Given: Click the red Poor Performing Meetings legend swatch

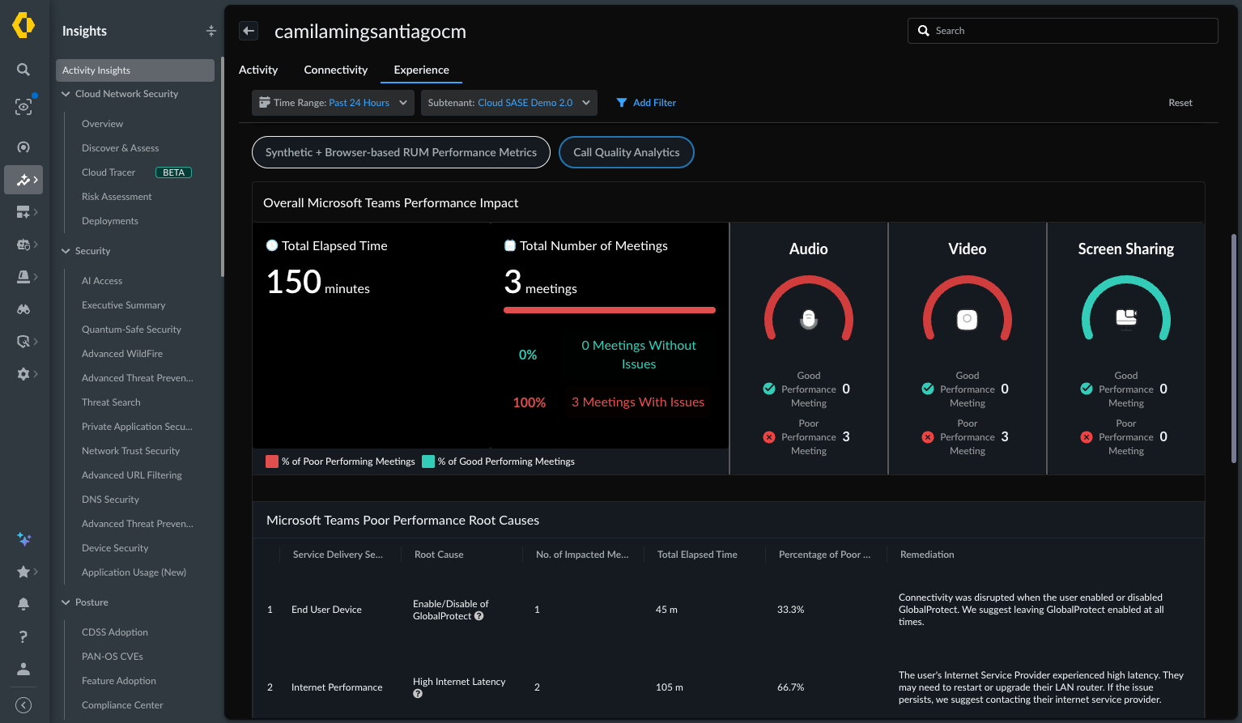Looking at the screenshot, I should (272, 461).
